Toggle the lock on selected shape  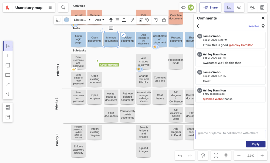tap(164, 20)
